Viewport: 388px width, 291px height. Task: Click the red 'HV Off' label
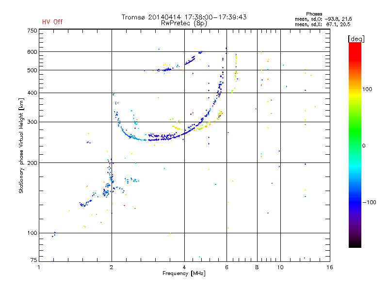point(52,22)
